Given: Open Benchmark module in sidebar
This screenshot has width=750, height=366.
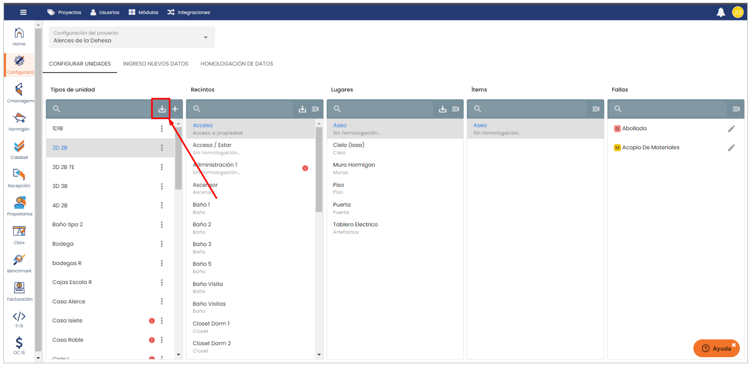Looking at the screenshot, I should (19, 263).
